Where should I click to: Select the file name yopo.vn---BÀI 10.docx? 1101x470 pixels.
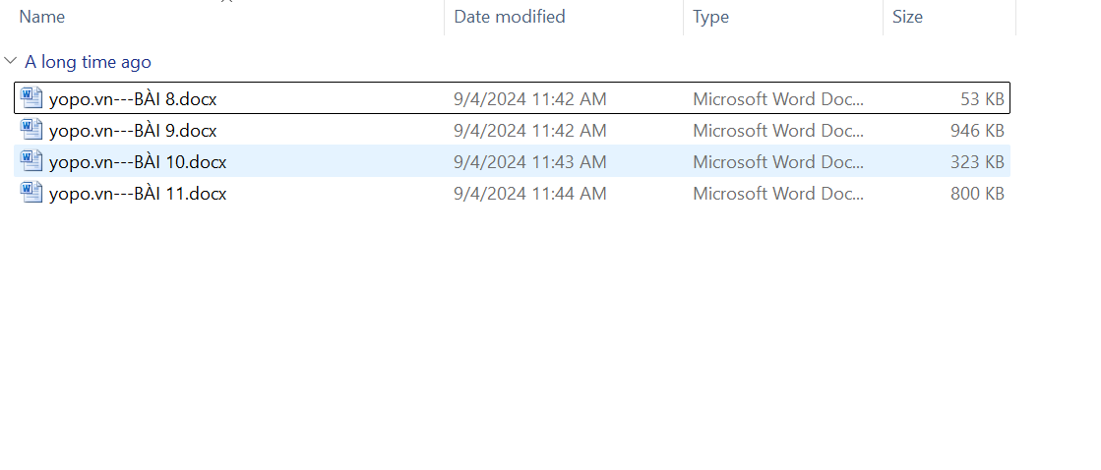click(x=138, y=162)
